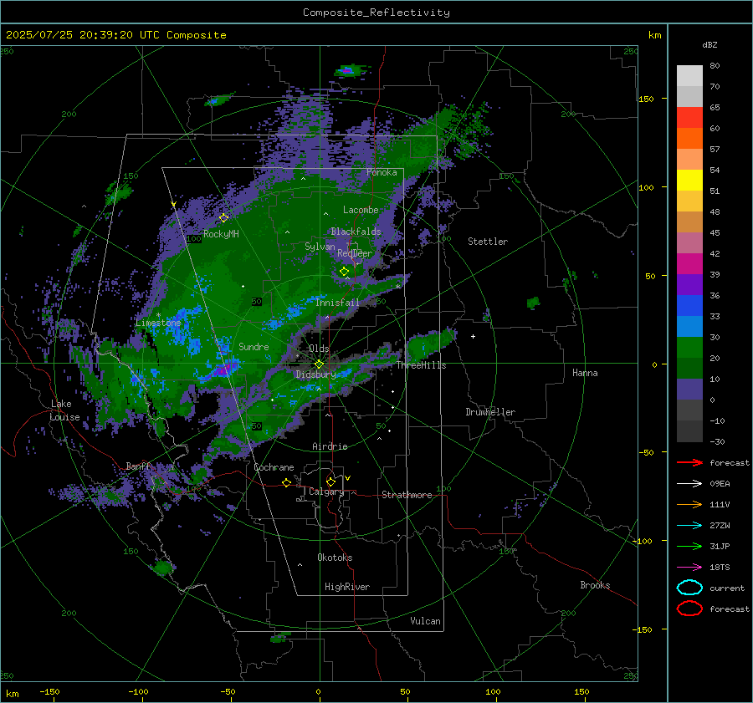The image size is (753, 703).
Task: Click the yellow radar-site diamond near Didsbury
Action: tap(319, 364)
